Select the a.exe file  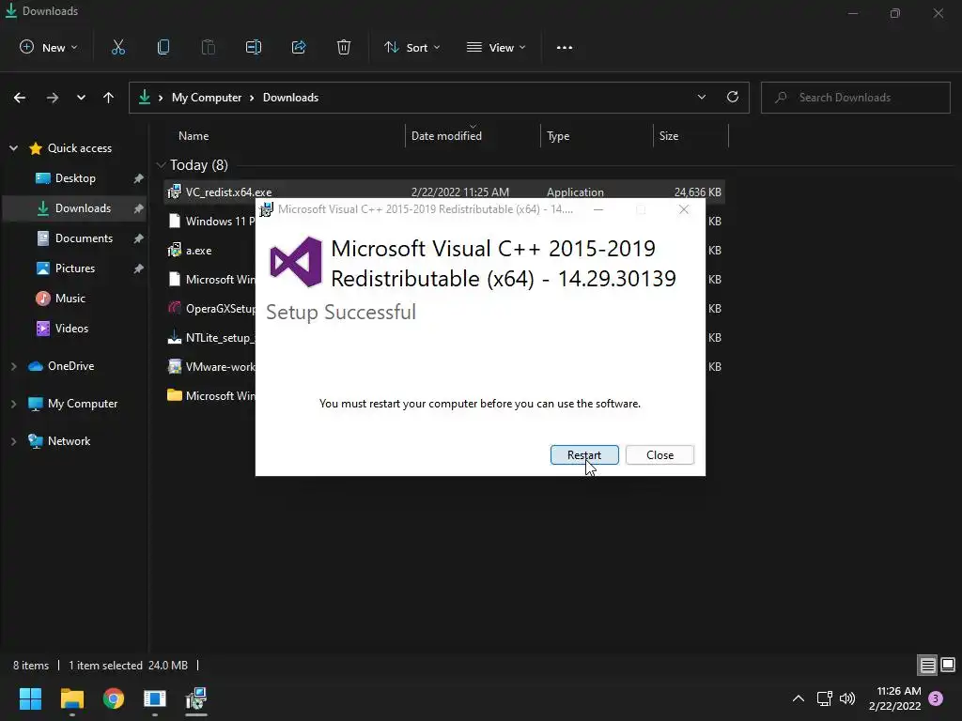tap(198, 251)
